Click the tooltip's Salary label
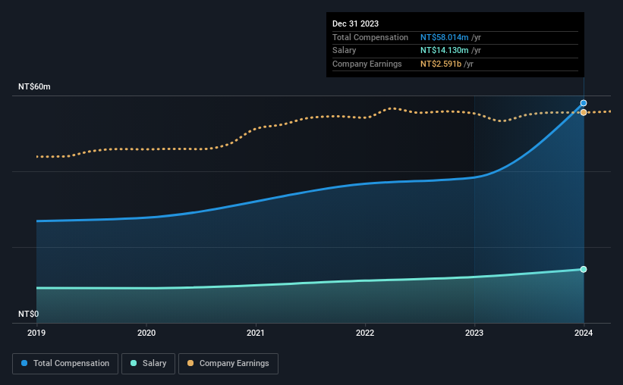This screenshot has height=385, width=623. 344,51
